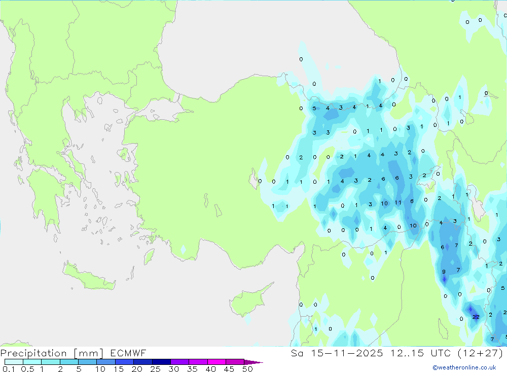Screen dimensions: 507x372
Task: Click the '11' precipitation value on map
Action: 398,202
